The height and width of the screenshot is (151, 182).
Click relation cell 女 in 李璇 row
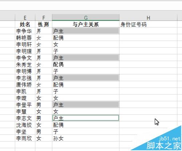(86, 98)
